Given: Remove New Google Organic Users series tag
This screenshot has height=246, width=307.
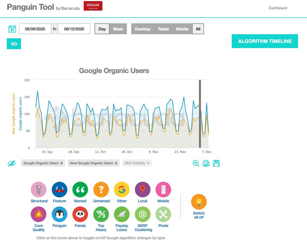Looking at the screenshot, I should 116,163.
